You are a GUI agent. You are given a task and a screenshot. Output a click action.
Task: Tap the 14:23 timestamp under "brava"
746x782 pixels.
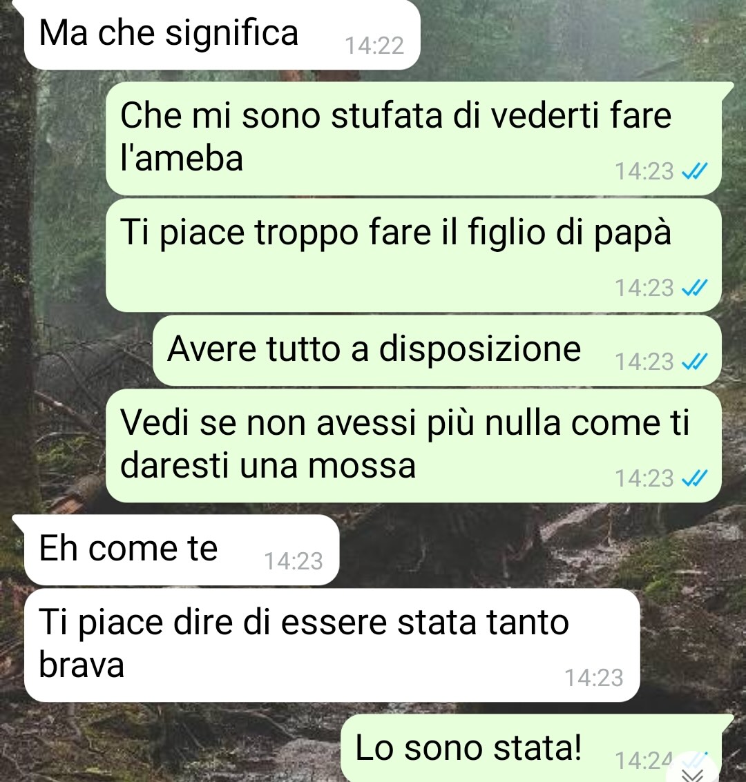click(594, 678)
